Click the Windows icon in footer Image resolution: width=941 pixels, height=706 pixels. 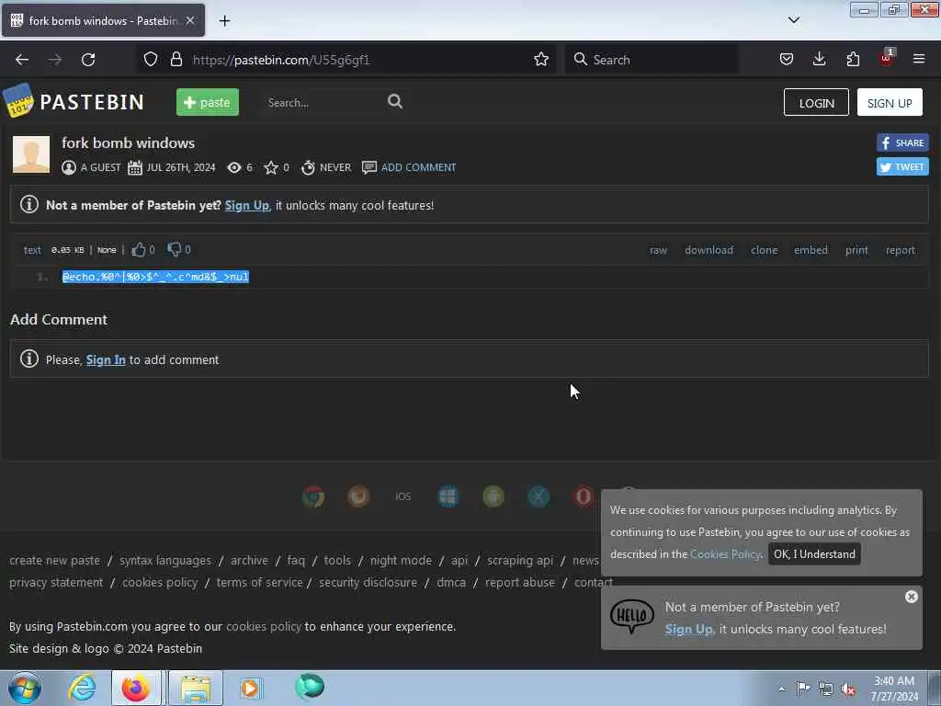448,496
